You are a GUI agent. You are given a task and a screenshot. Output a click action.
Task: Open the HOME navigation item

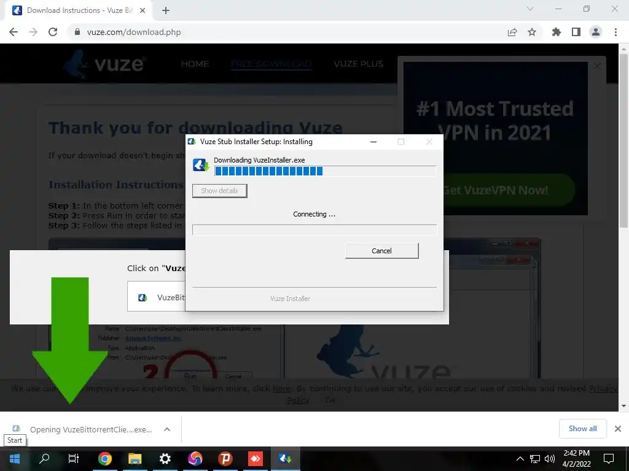click(195, 64)
